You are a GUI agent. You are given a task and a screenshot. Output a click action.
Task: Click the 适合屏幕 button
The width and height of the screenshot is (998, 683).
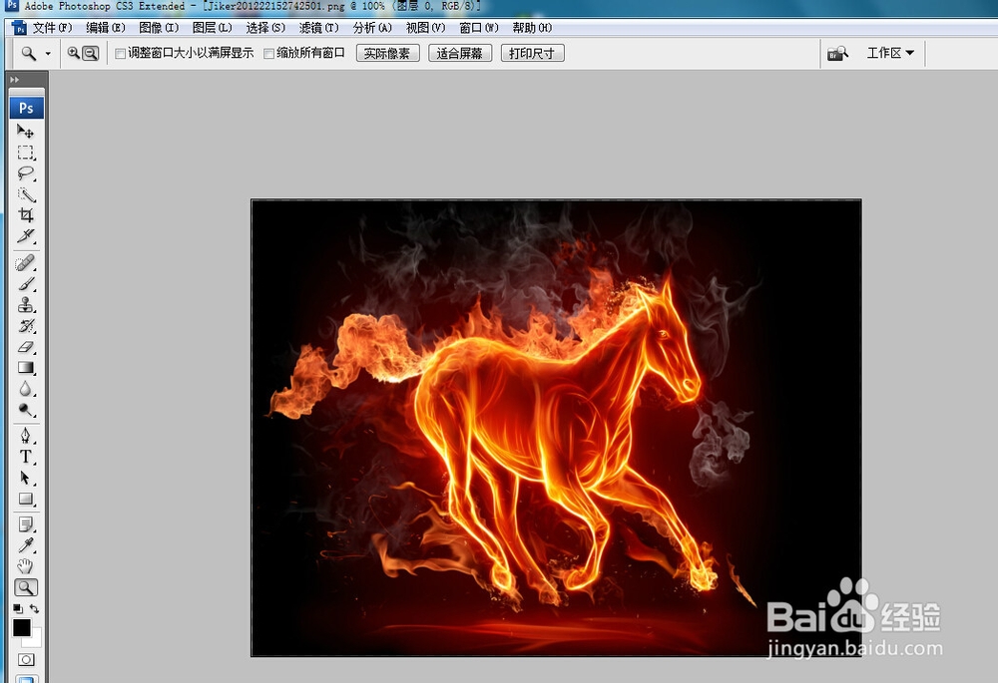(460, 54)
